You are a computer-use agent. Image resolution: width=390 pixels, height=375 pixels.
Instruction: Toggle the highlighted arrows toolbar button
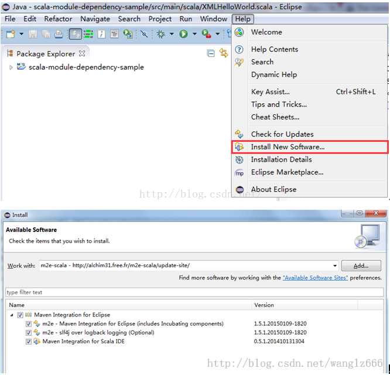pyautogui.click(x=75, y=34)
